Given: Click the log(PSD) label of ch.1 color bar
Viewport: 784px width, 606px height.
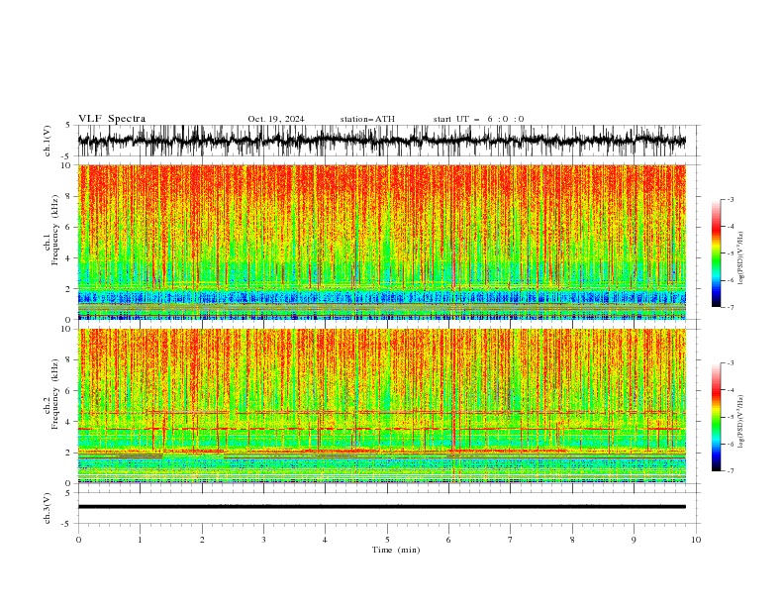Looking at the screenshot, I should 741,259.
